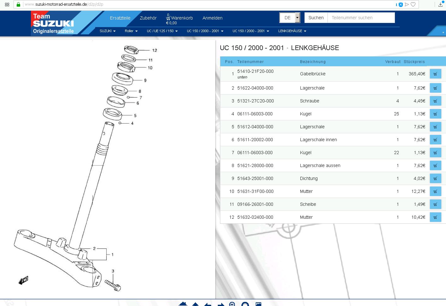Click the Teilenummer suchen input field
Viewport: 446px width, 306px height.
[361, 18]
